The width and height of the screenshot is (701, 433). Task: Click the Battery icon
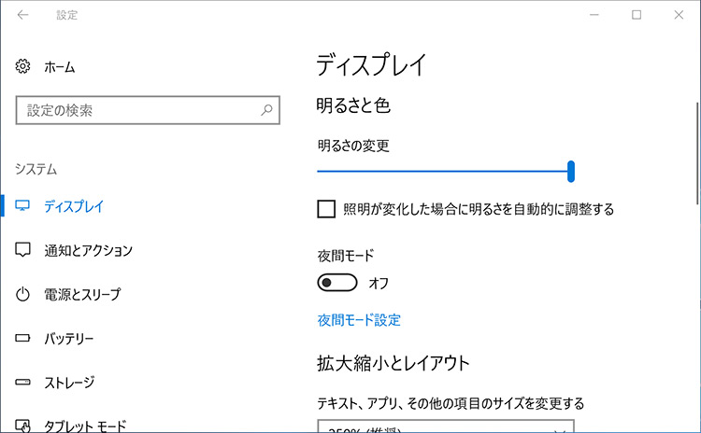coord(23,339)
